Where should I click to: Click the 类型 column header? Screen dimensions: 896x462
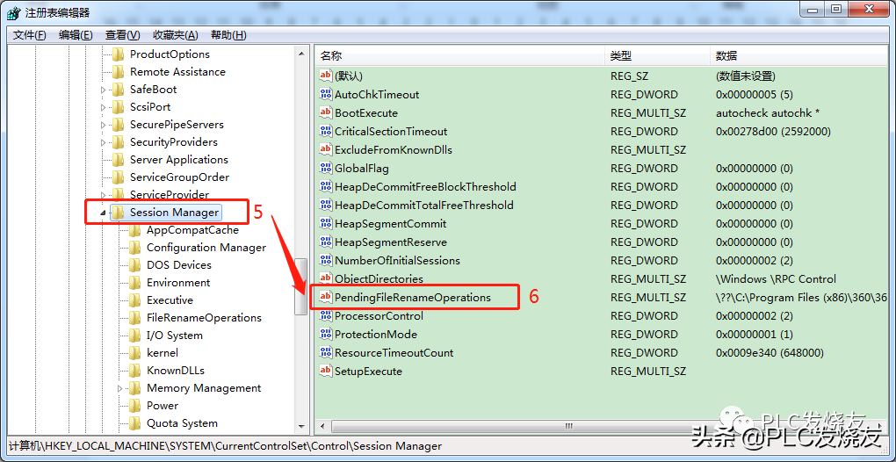[x=621, y=55]
